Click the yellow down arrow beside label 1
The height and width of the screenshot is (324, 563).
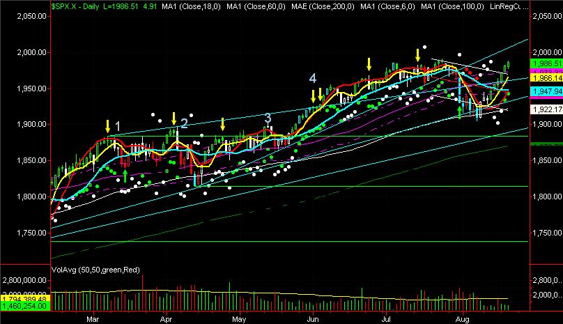[107, 126]
